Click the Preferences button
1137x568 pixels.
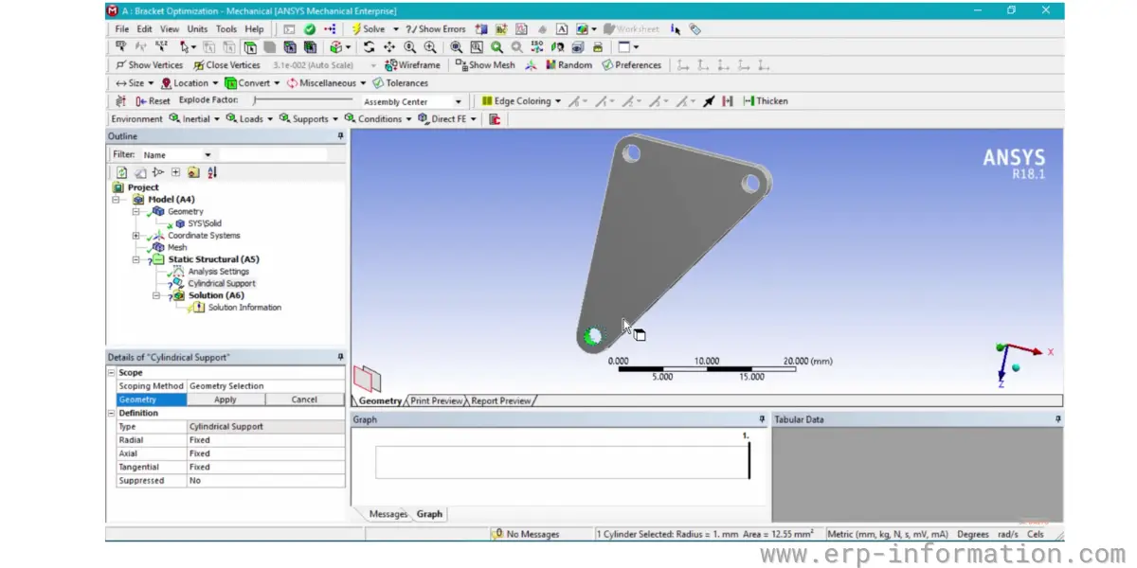[630, 65]
